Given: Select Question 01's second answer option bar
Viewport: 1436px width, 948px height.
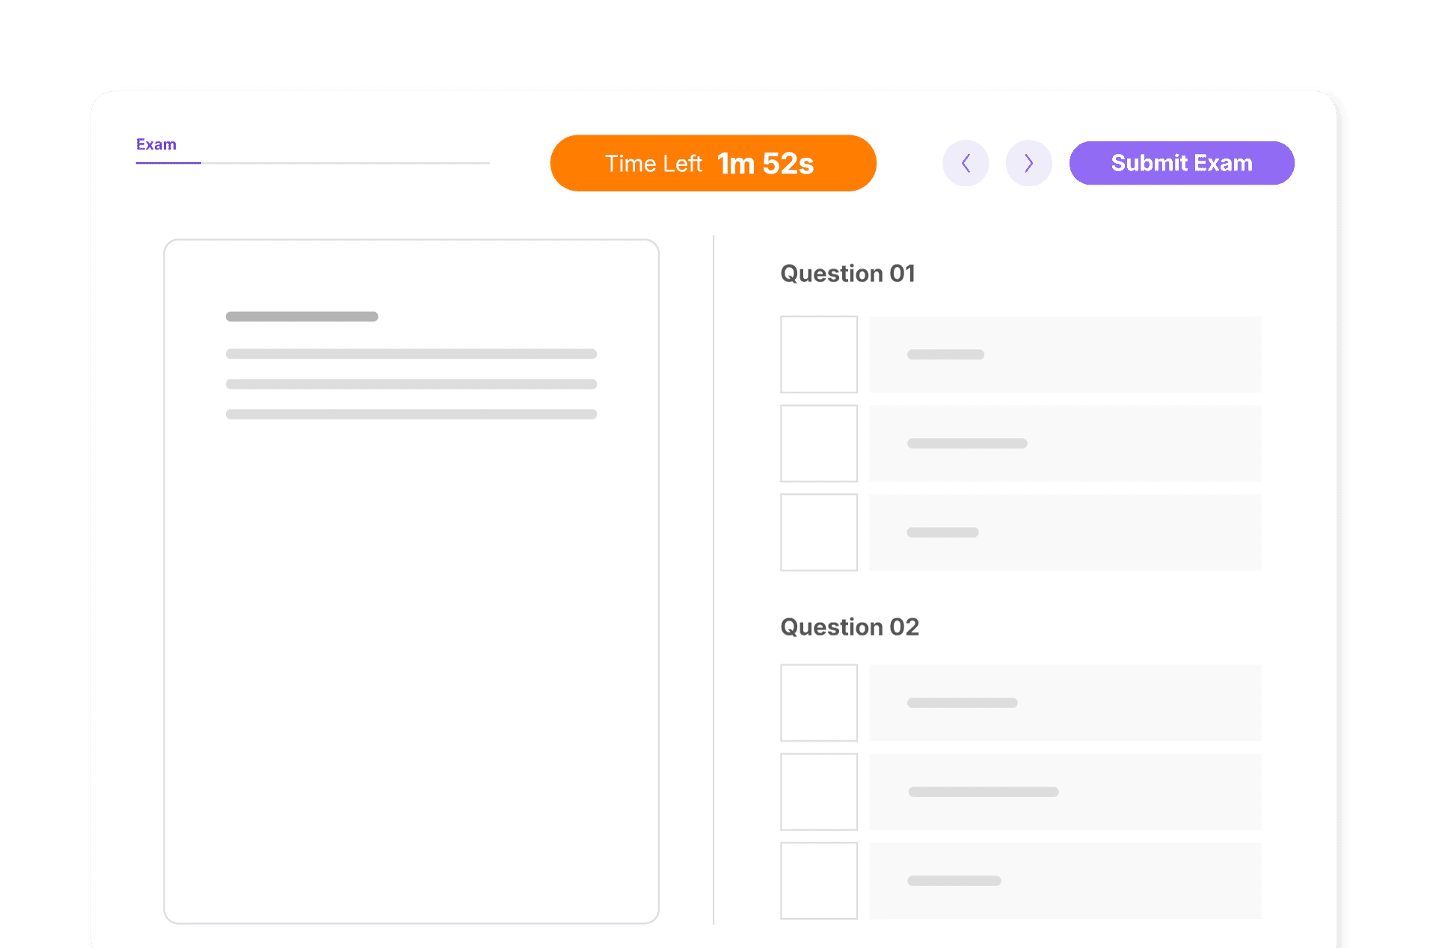Looking at the screenshot, I should [x=1065, y=443].
